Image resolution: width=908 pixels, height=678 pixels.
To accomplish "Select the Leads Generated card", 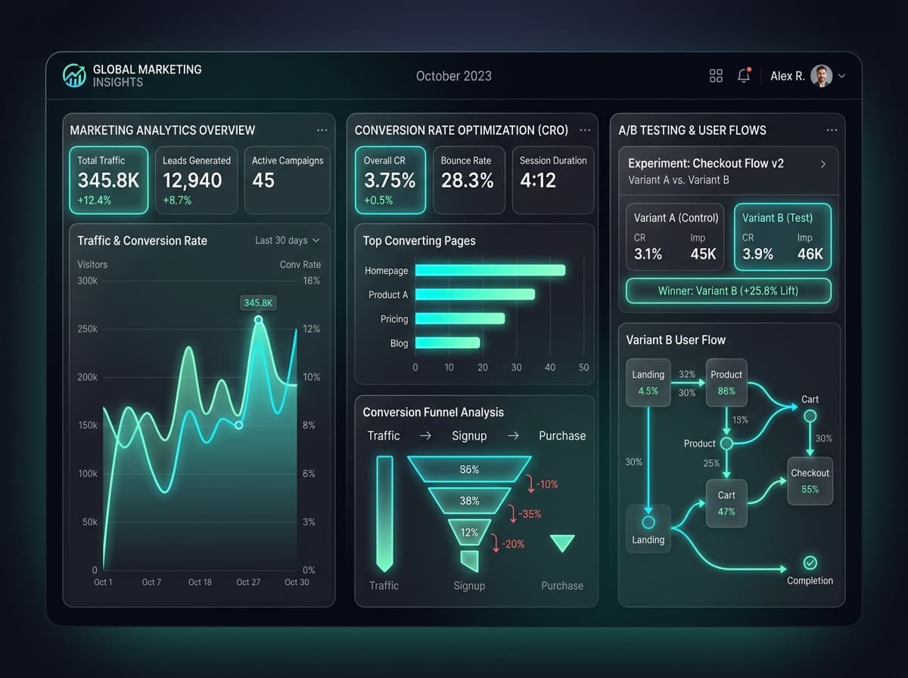I will [197, 180].
